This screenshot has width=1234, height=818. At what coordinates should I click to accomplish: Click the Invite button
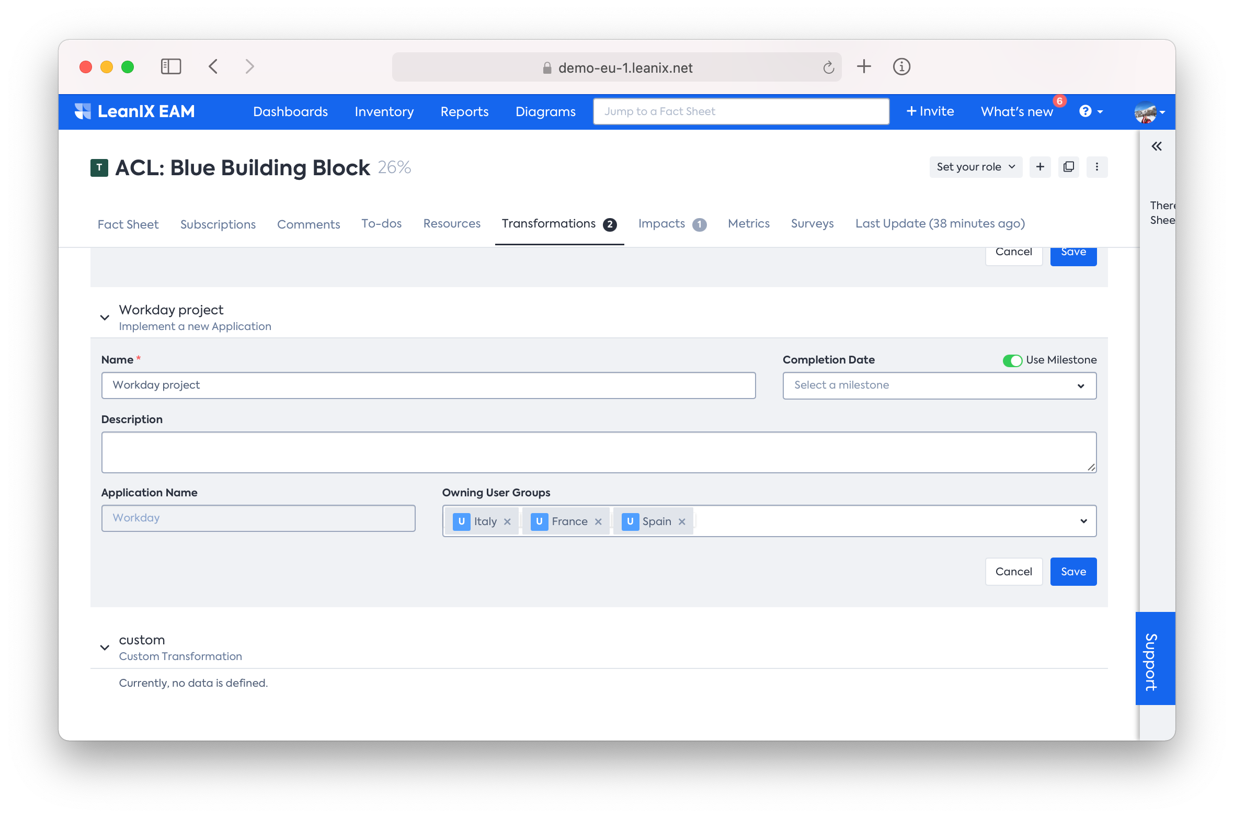[930, 111]
